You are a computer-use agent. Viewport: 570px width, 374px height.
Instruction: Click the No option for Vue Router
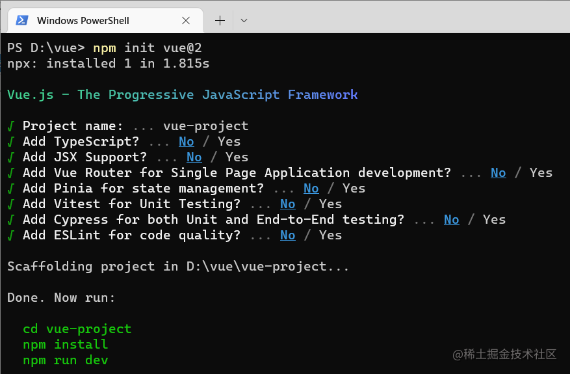point(498,173)
